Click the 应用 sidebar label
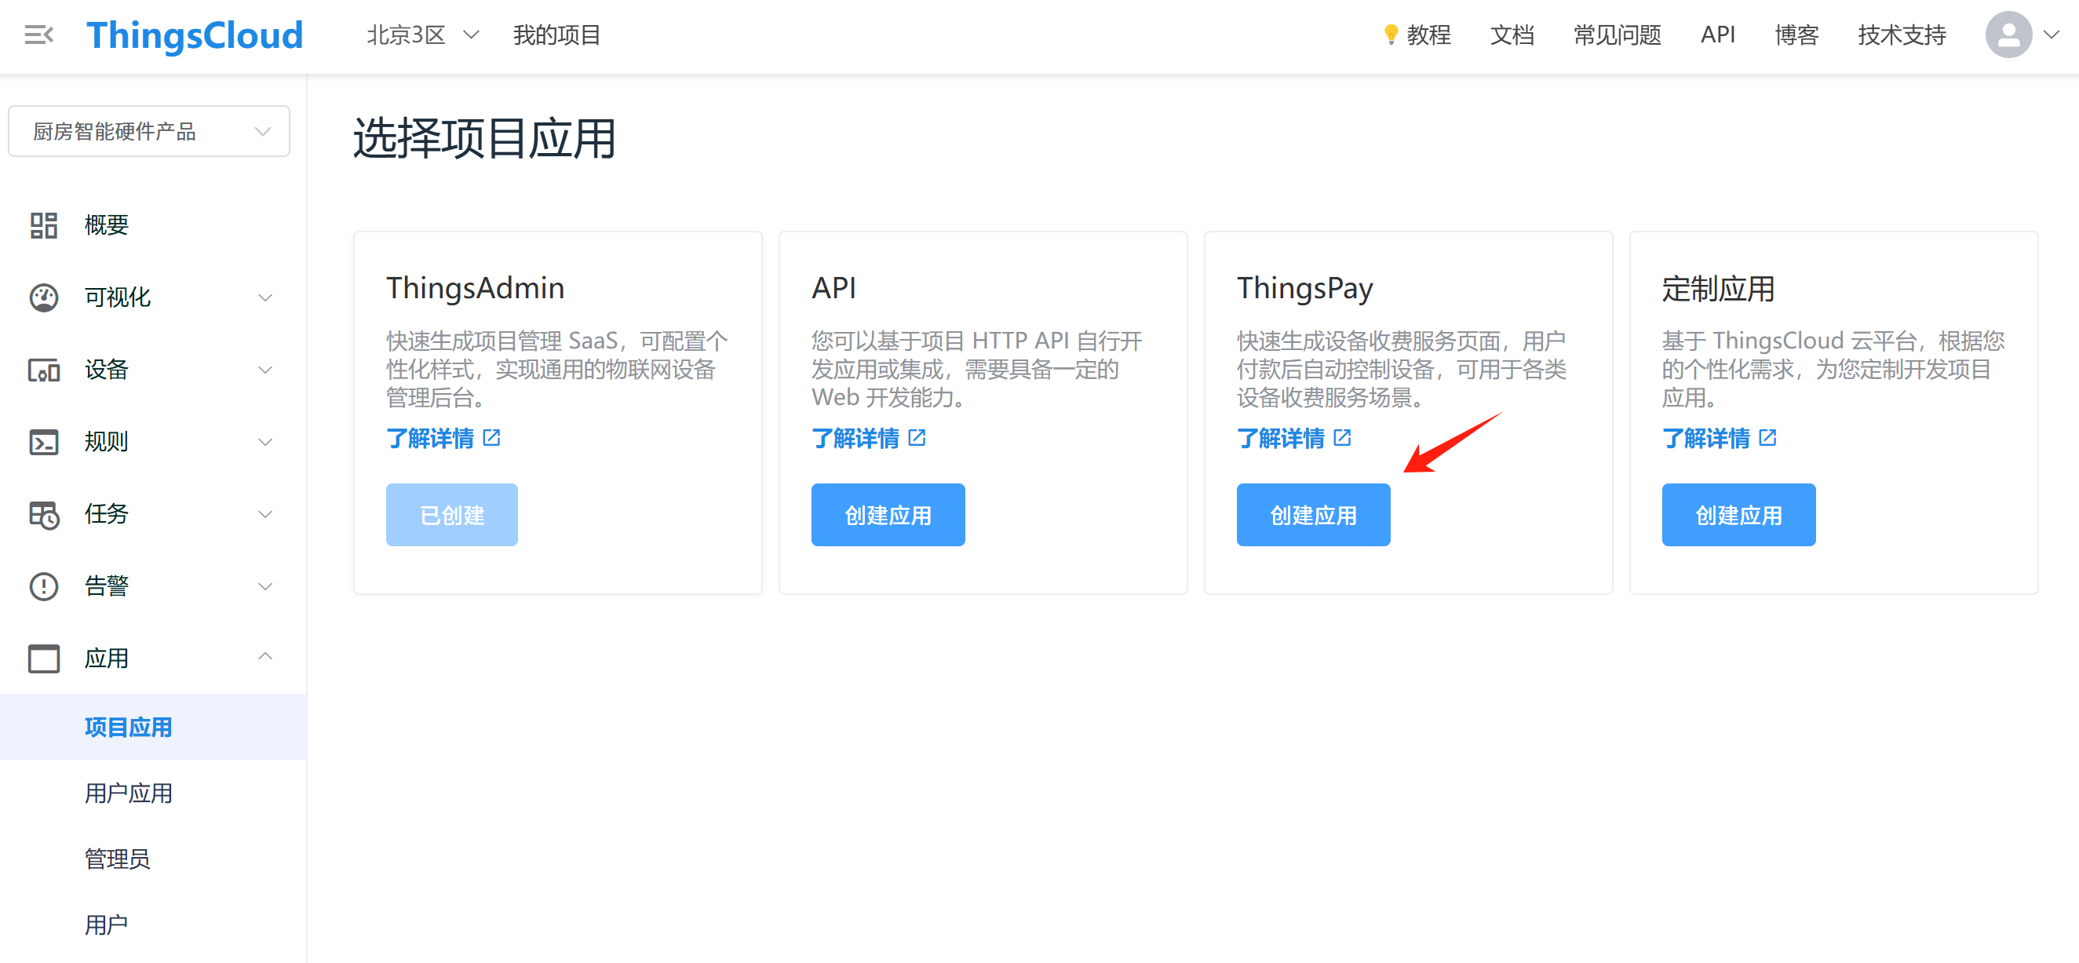This screenshot has width=2079, height=963. click(107, 658)
